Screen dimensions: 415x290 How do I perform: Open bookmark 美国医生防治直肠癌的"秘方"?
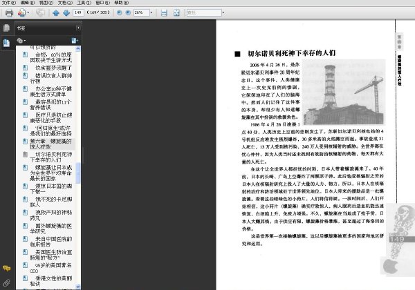pos(50,255)
